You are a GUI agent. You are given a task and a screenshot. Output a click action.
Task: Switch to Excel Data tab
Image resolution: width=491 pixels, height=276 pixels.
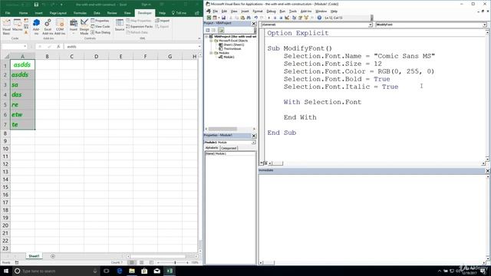97,13
